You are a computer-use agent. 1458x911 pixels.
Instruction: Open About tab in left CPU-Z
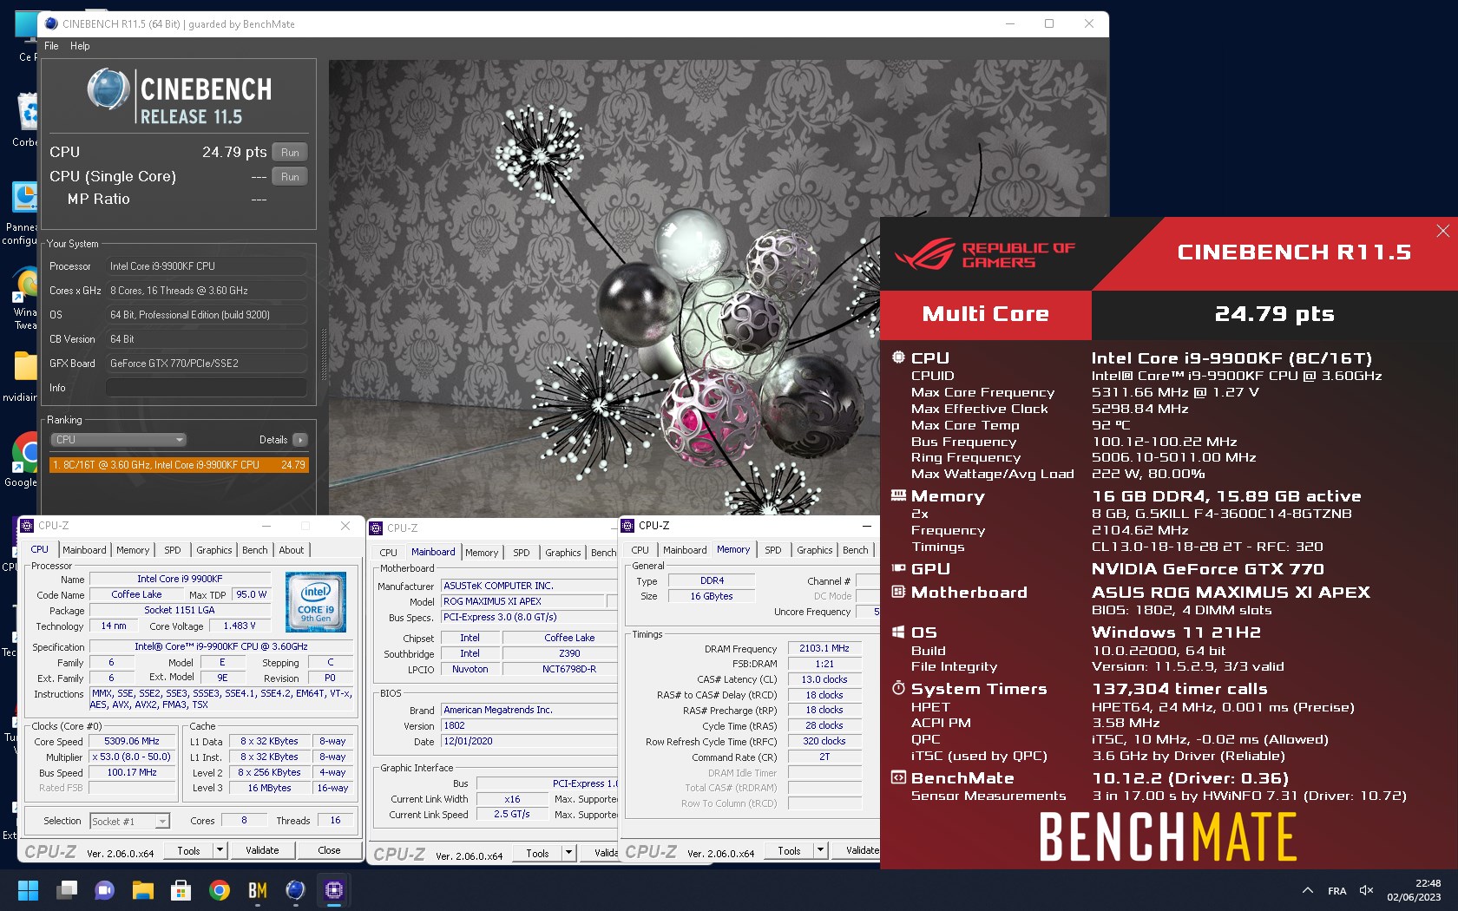[x=292, y=550]
